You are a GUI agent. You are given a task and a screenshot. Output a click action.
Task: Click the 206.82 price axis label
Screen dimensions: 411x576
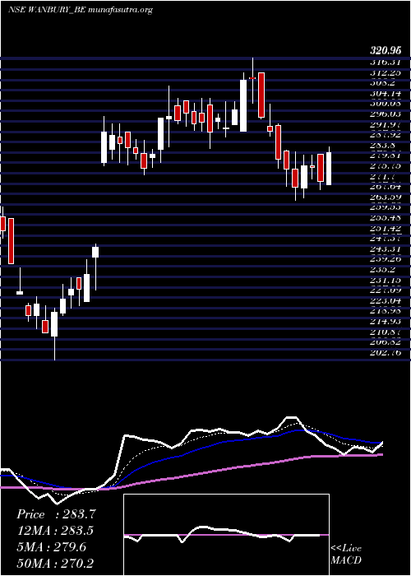point(385,342)
